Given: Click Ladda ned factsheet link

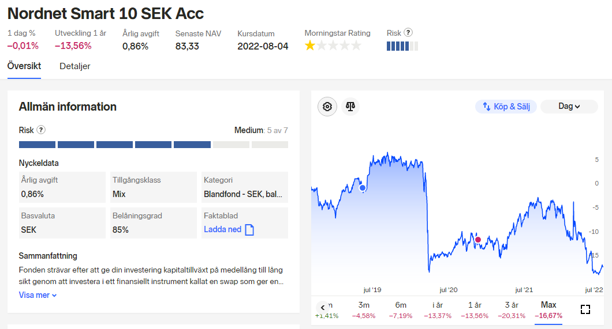Looking at the screenshot, I should 222,229.
